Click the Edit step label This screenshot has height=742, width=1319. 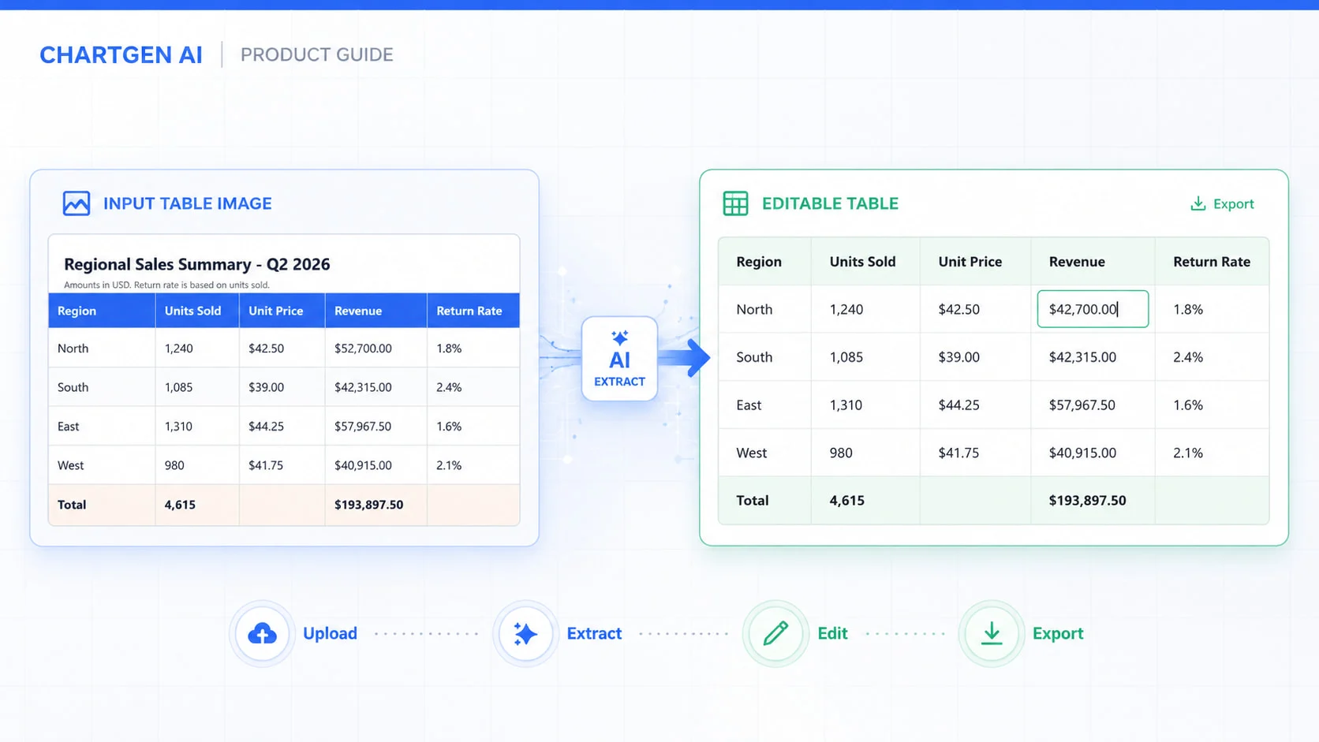[x=832, y=633]
